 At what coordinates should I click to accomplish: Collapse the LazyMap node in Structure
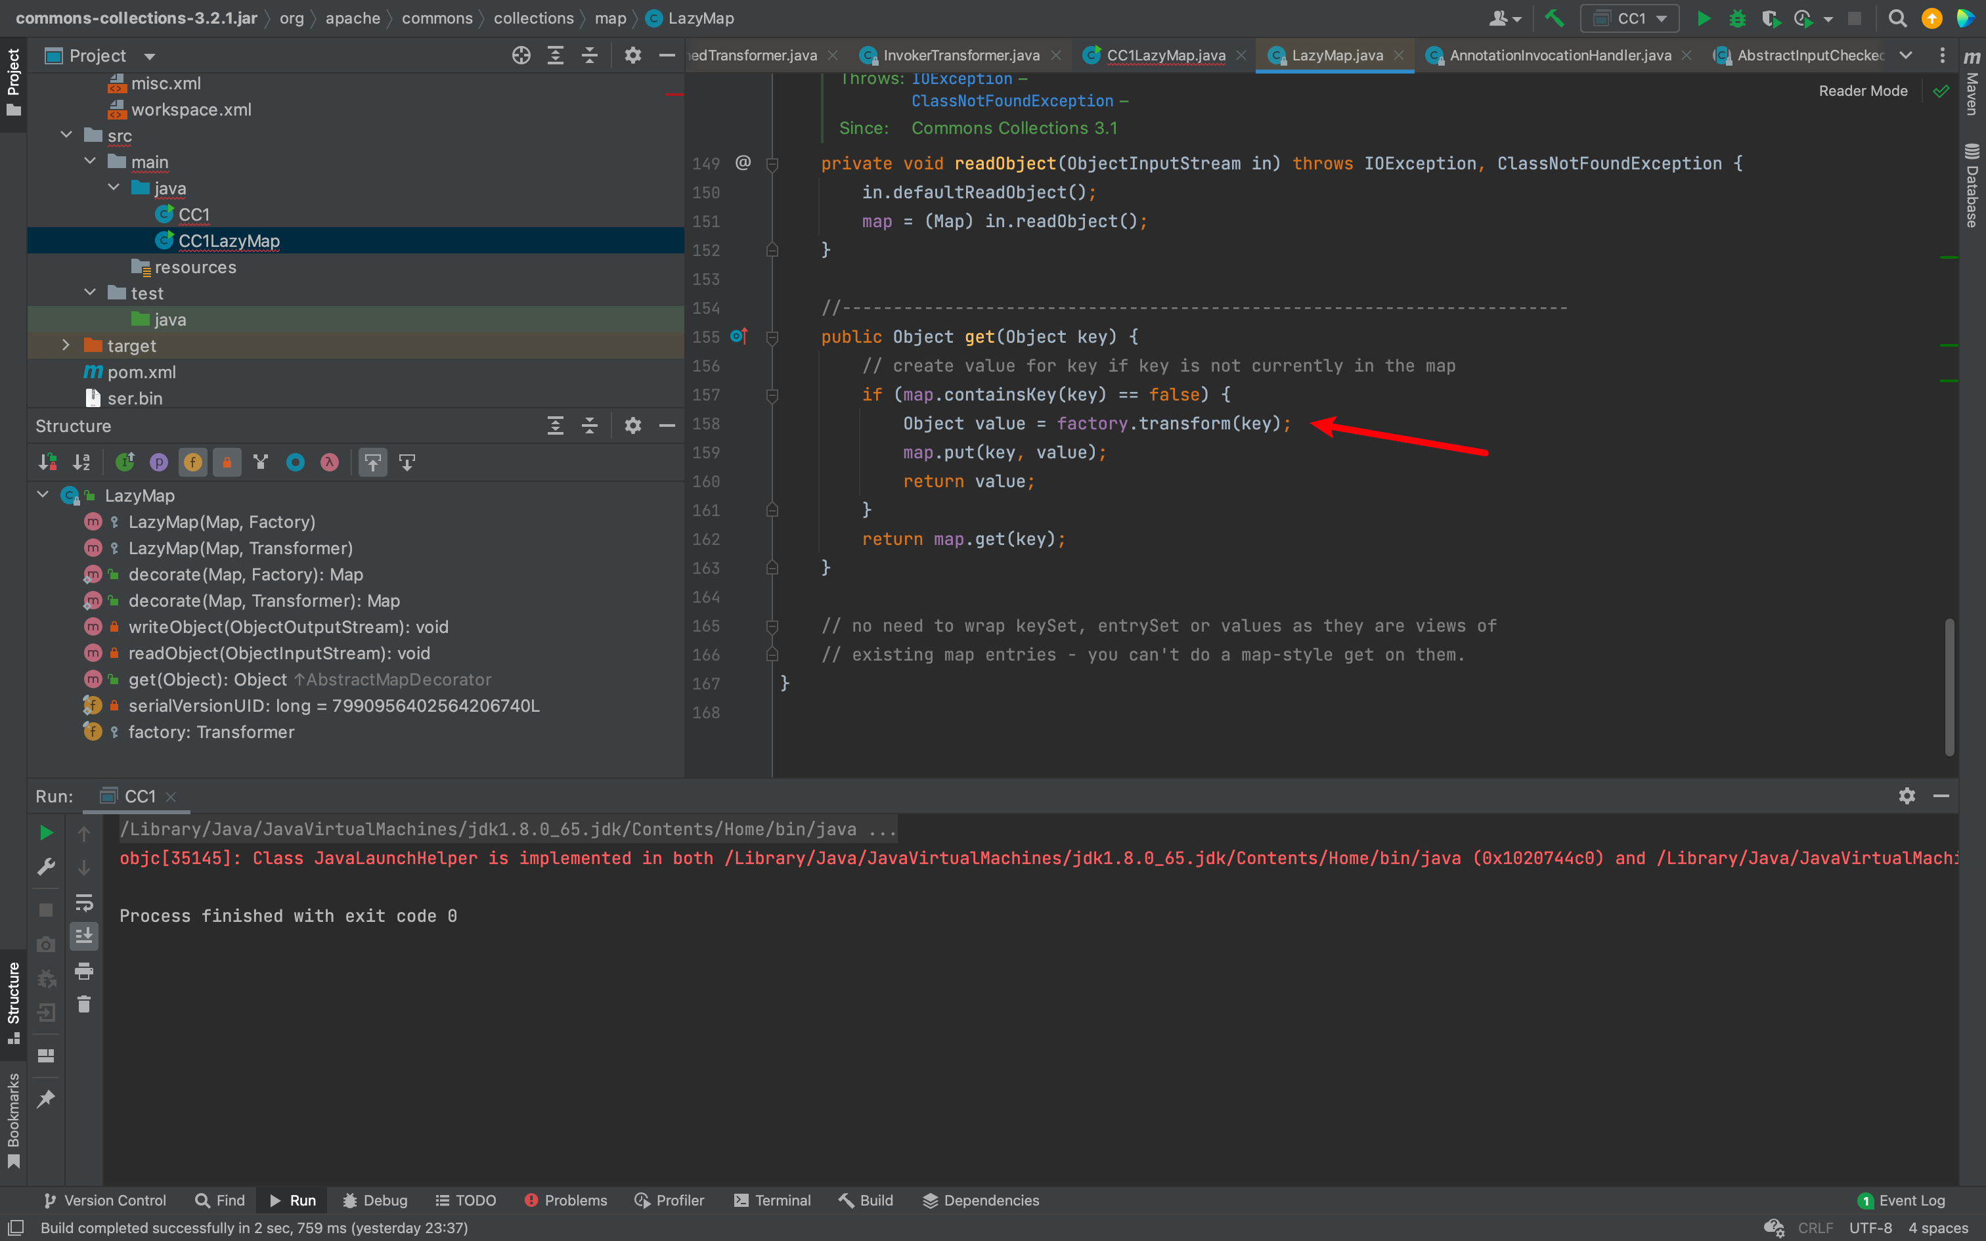click(43, 494)
